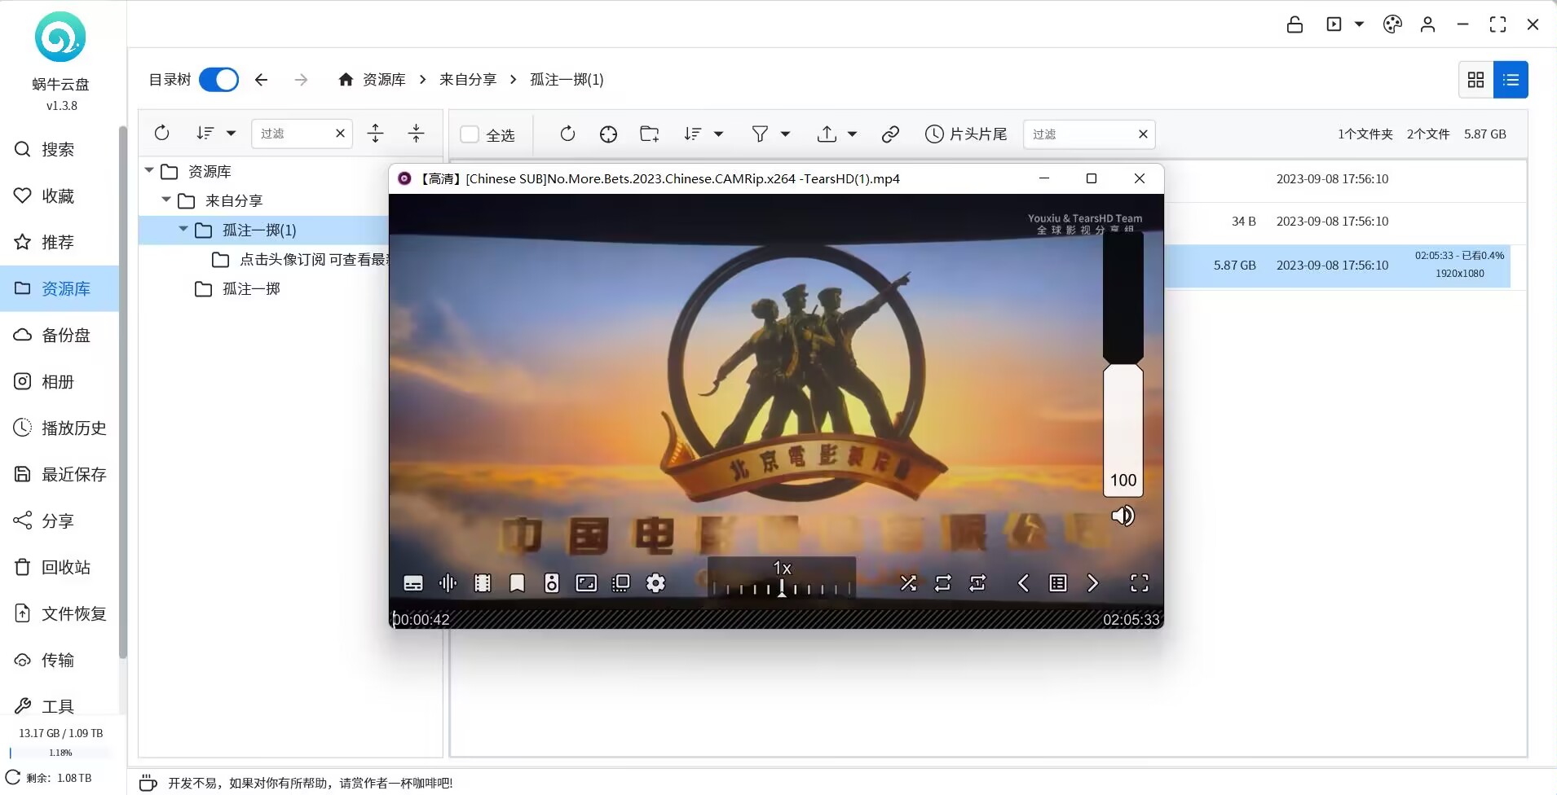Click the film strip icon in the player
This screenshot has height=795, width=1557.
[483, 583]
